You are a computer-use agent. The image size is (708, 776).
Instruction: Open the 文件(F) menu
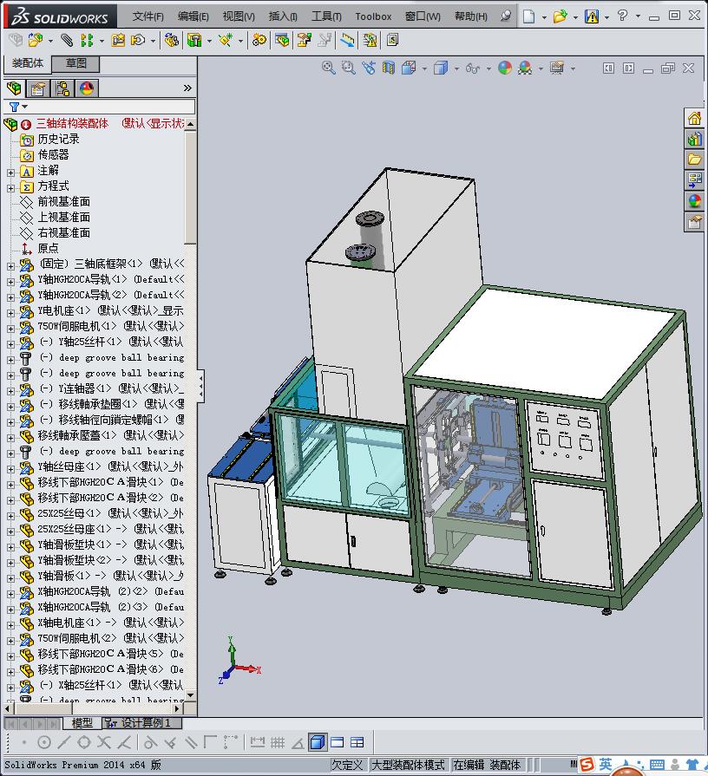click(148, 16)
